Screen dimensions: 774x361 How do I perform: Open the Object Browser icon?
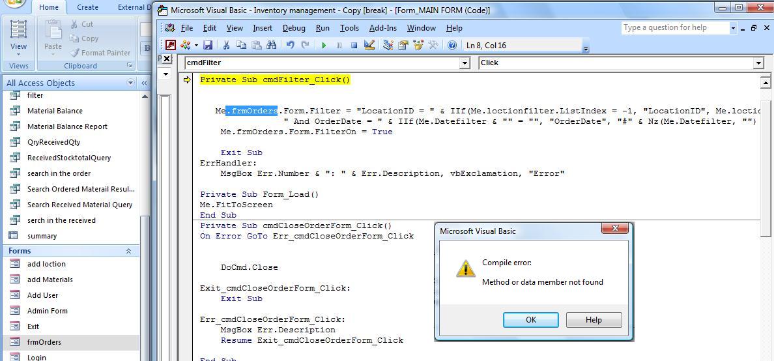pos(418,46)
